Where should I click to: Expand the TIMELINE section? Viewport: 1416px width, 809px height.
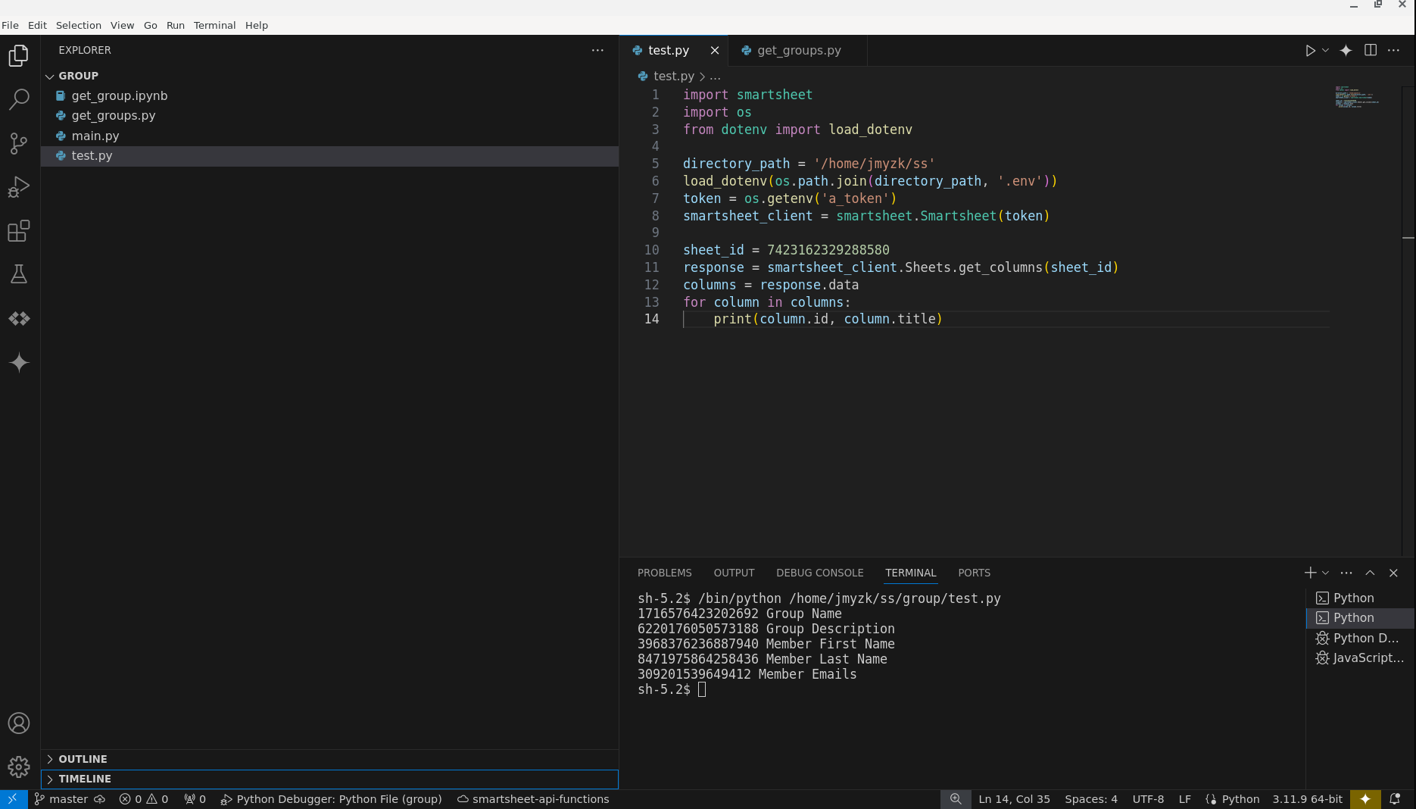click(329, 779)
